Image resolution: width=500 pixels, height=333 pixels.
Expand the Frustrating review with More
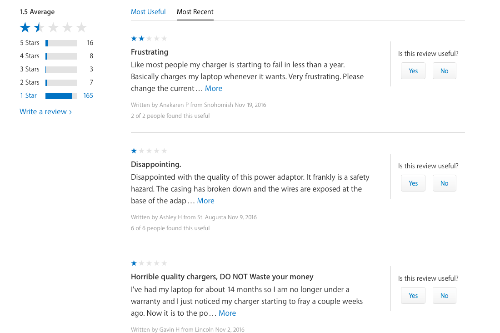pyautogui.click(x=214, y=88)
